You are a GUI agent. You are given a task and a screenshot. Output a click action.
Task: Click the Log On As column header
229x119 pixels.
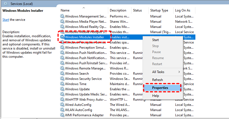183,10
